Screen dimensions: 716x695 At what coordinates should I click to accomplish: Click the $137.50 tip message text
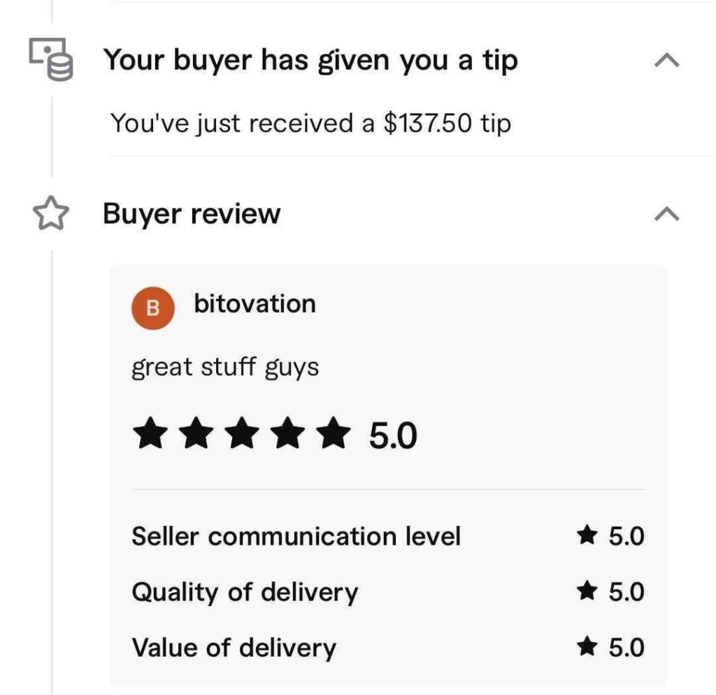point(310,124)
